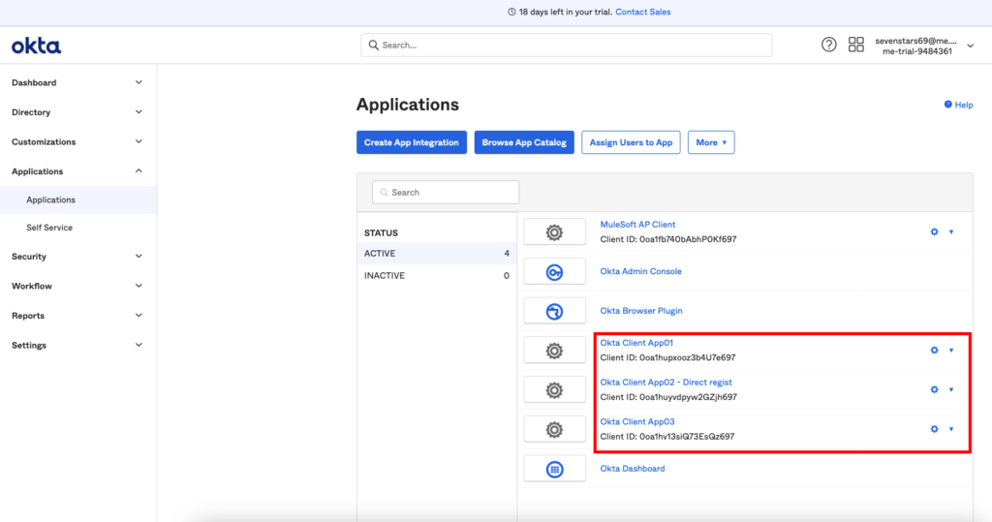Screen dimensions: 992x522
Task: Click the Okta Dashboard grid icon
Action: 554,469
